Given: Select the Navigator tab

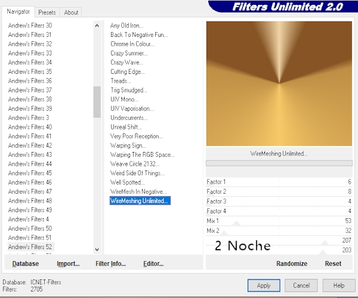Looking at the screenshot, I should tap(18, 11).
